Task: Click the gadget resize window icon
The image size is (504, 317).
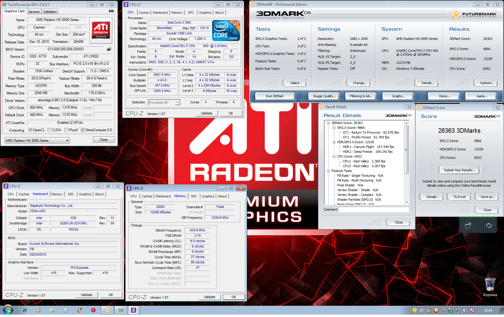Action: [468, 226]
